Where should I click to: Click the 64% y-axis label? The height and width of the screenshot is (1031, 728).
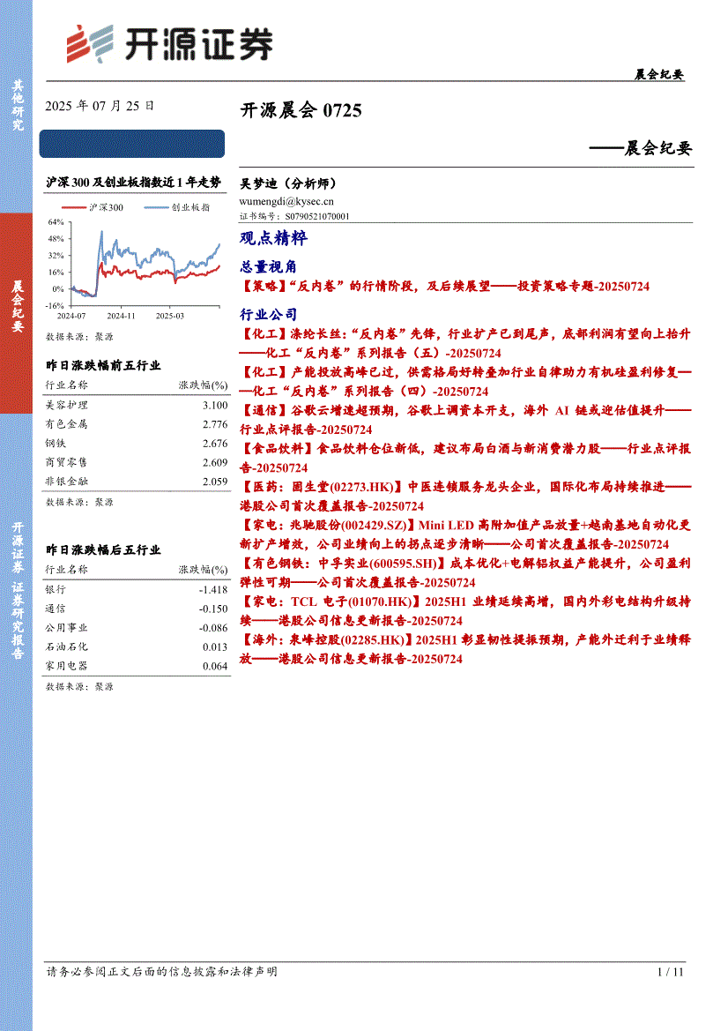point(56,222)
